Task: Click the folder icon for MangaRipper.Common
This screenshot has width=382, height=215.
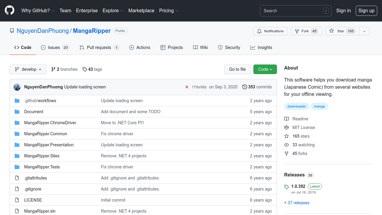Action: point(17,134)
